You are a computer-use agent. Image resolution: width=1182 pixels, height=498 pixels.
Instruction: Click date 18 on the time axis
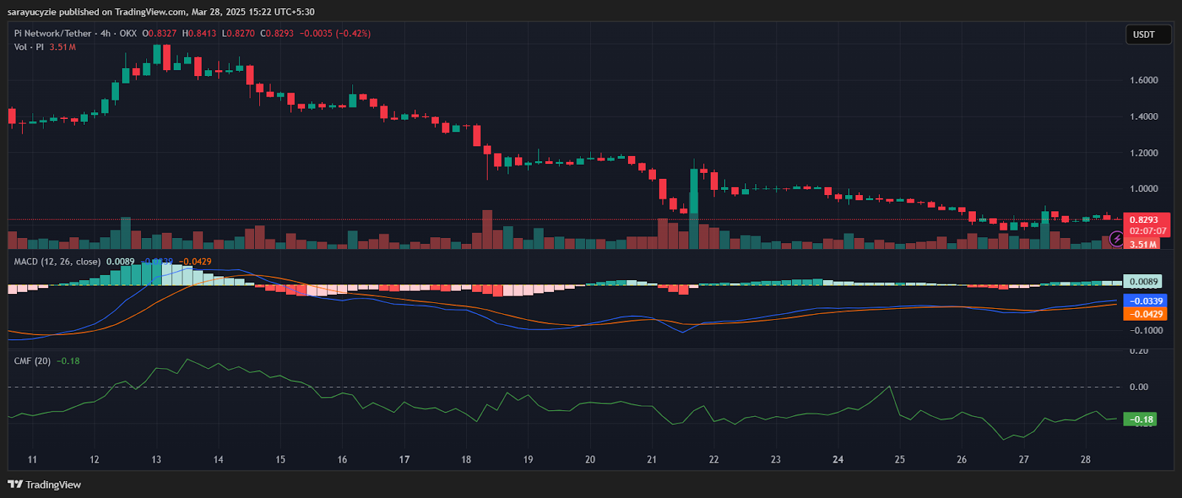pos(466,460)
